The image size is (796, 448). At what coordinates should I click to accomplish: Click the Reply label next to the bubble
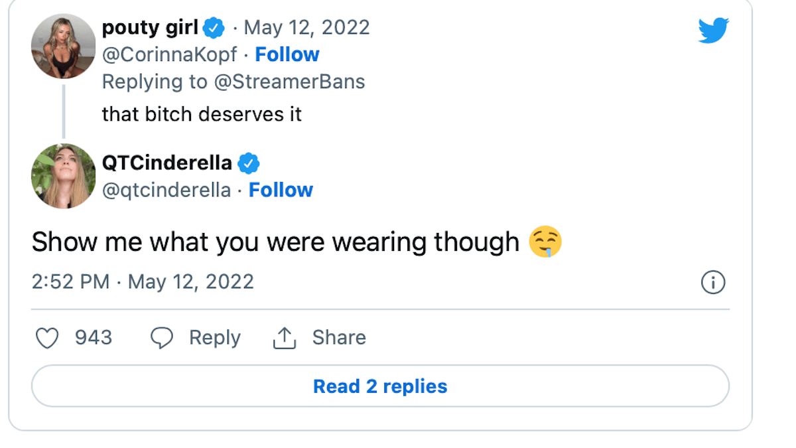click(214, 337)
